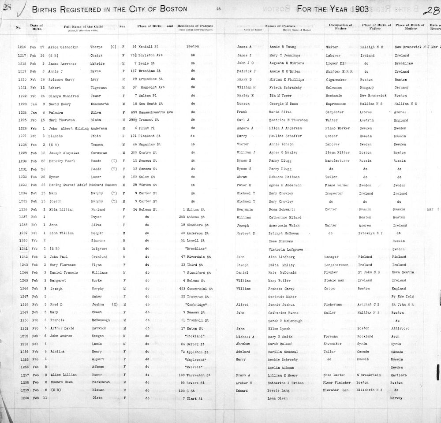Click the surname 'Gronlund'
Viewport: 441px width, 423px height.
(99, 257)
